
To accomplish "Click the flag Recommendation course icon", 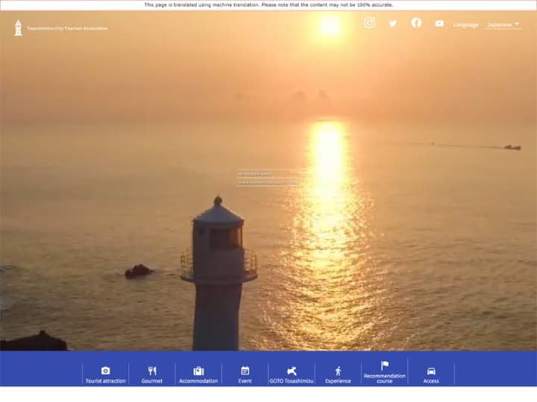I will pos(385,365).
